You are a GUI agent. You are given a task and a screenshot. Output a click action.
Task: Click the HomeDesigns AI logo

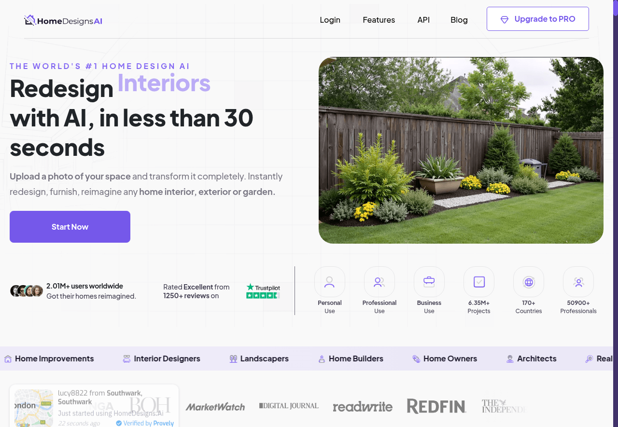tap(63, 20)
